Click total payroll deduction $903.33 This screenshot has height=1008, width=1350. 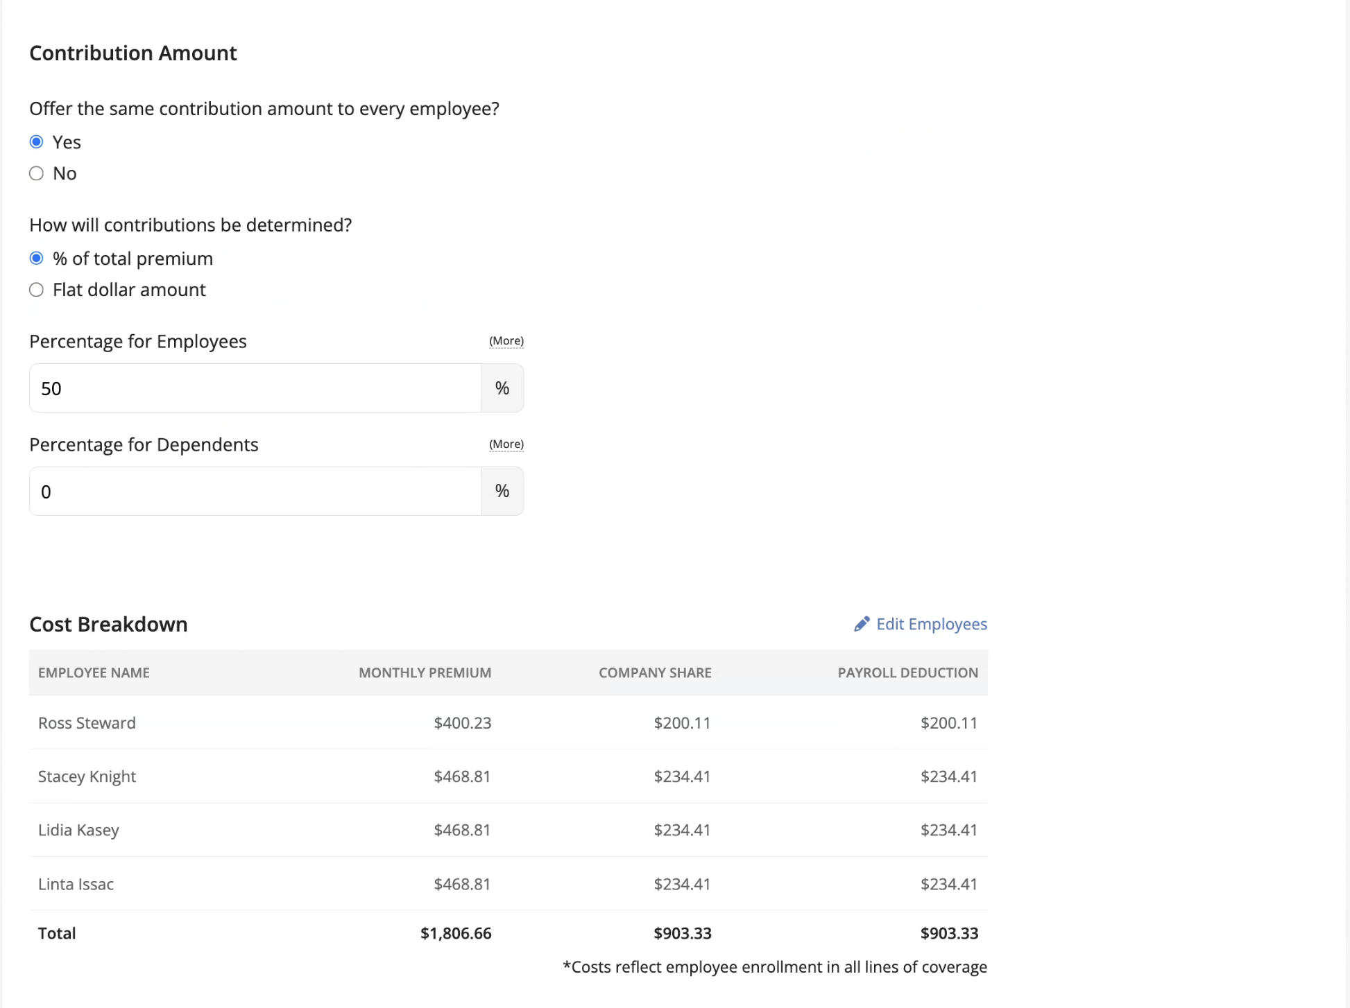pos(949,934)
